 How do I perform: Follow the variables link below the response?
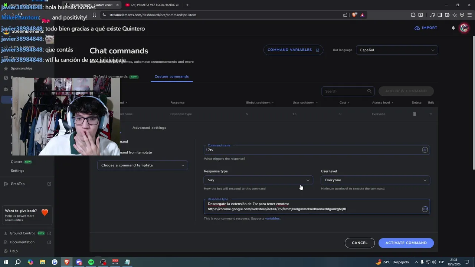[272, 218]
